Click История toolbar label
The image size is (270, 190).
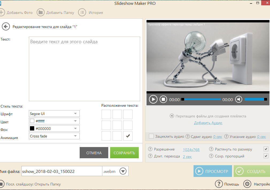tap(96, 13)
